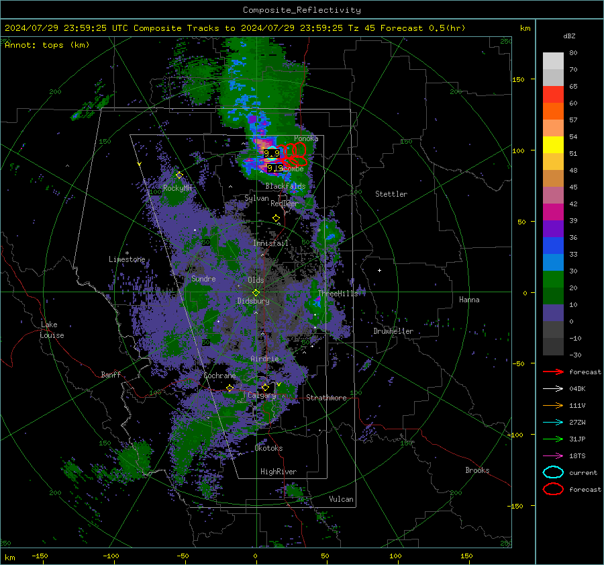
Task: Click the 'Annot: tops (km)' label
Action: (47, 45)
